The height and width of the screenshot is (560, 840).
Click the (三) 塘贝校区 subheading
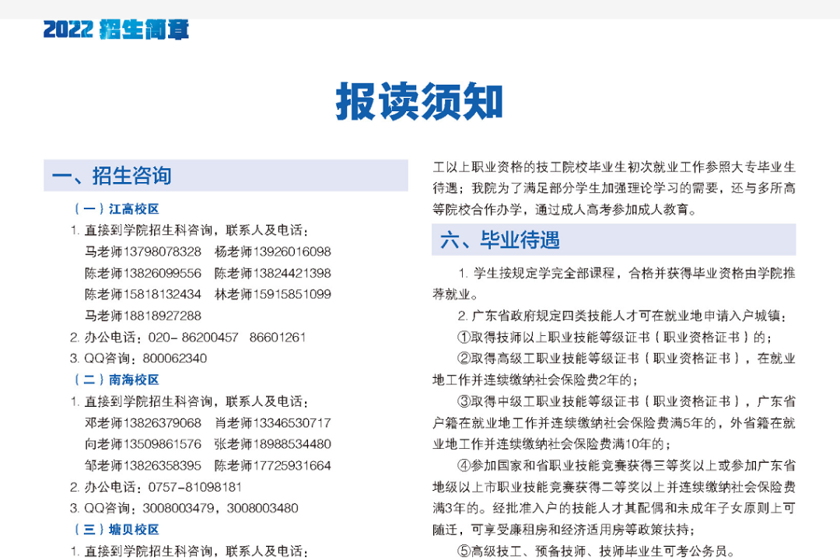tap(116, 530)
